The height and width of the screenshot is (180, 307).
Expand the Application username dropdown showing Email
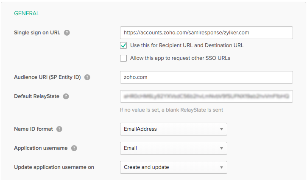[x=173, y=148]
